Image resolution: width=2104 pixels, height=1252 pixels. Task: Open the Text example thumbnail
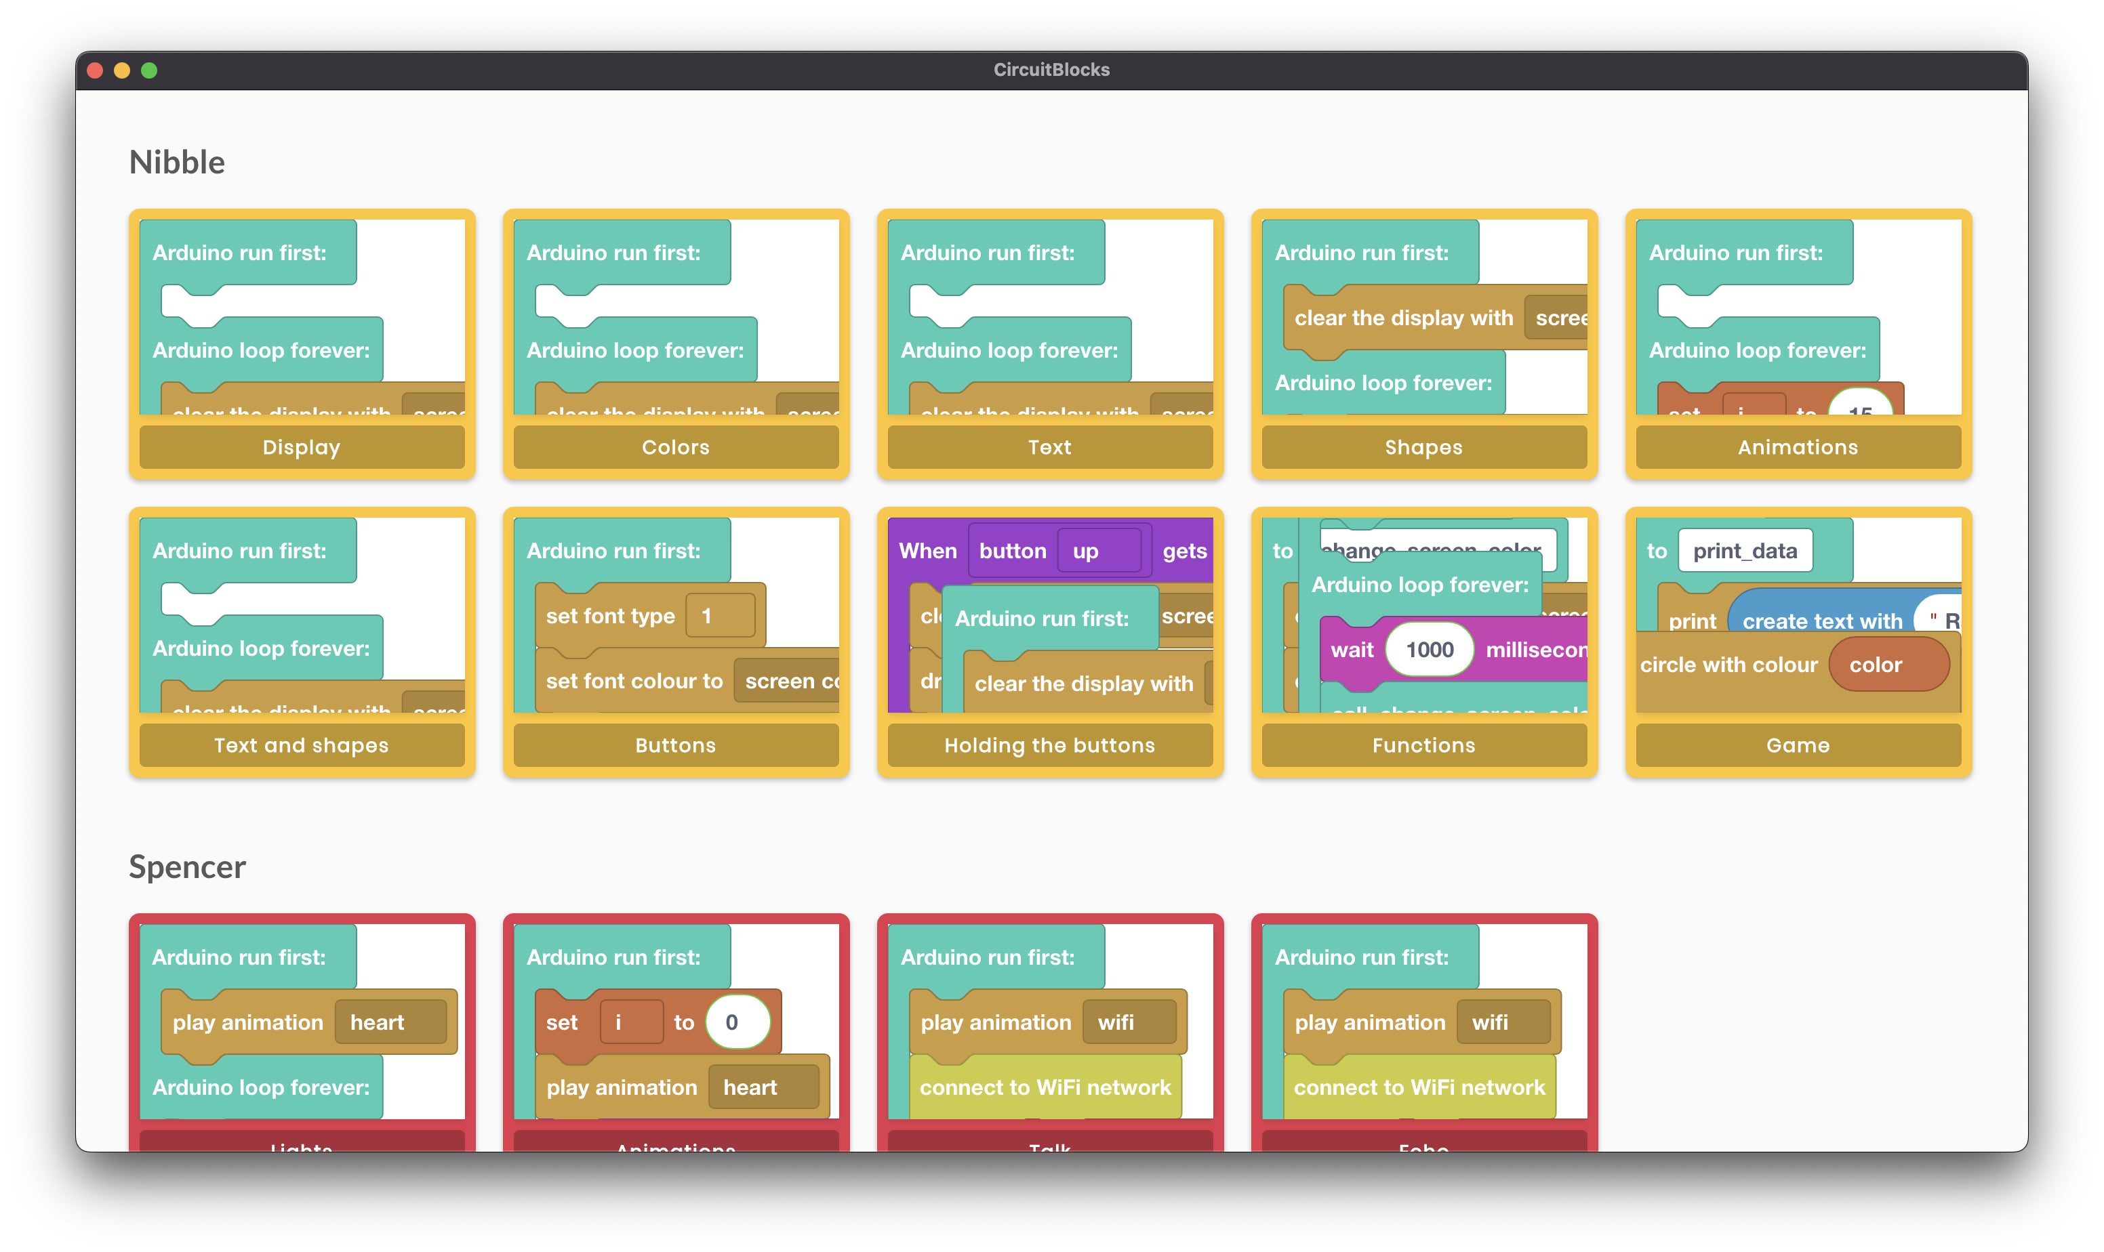pyautogui.click(x=1049, y=317)
